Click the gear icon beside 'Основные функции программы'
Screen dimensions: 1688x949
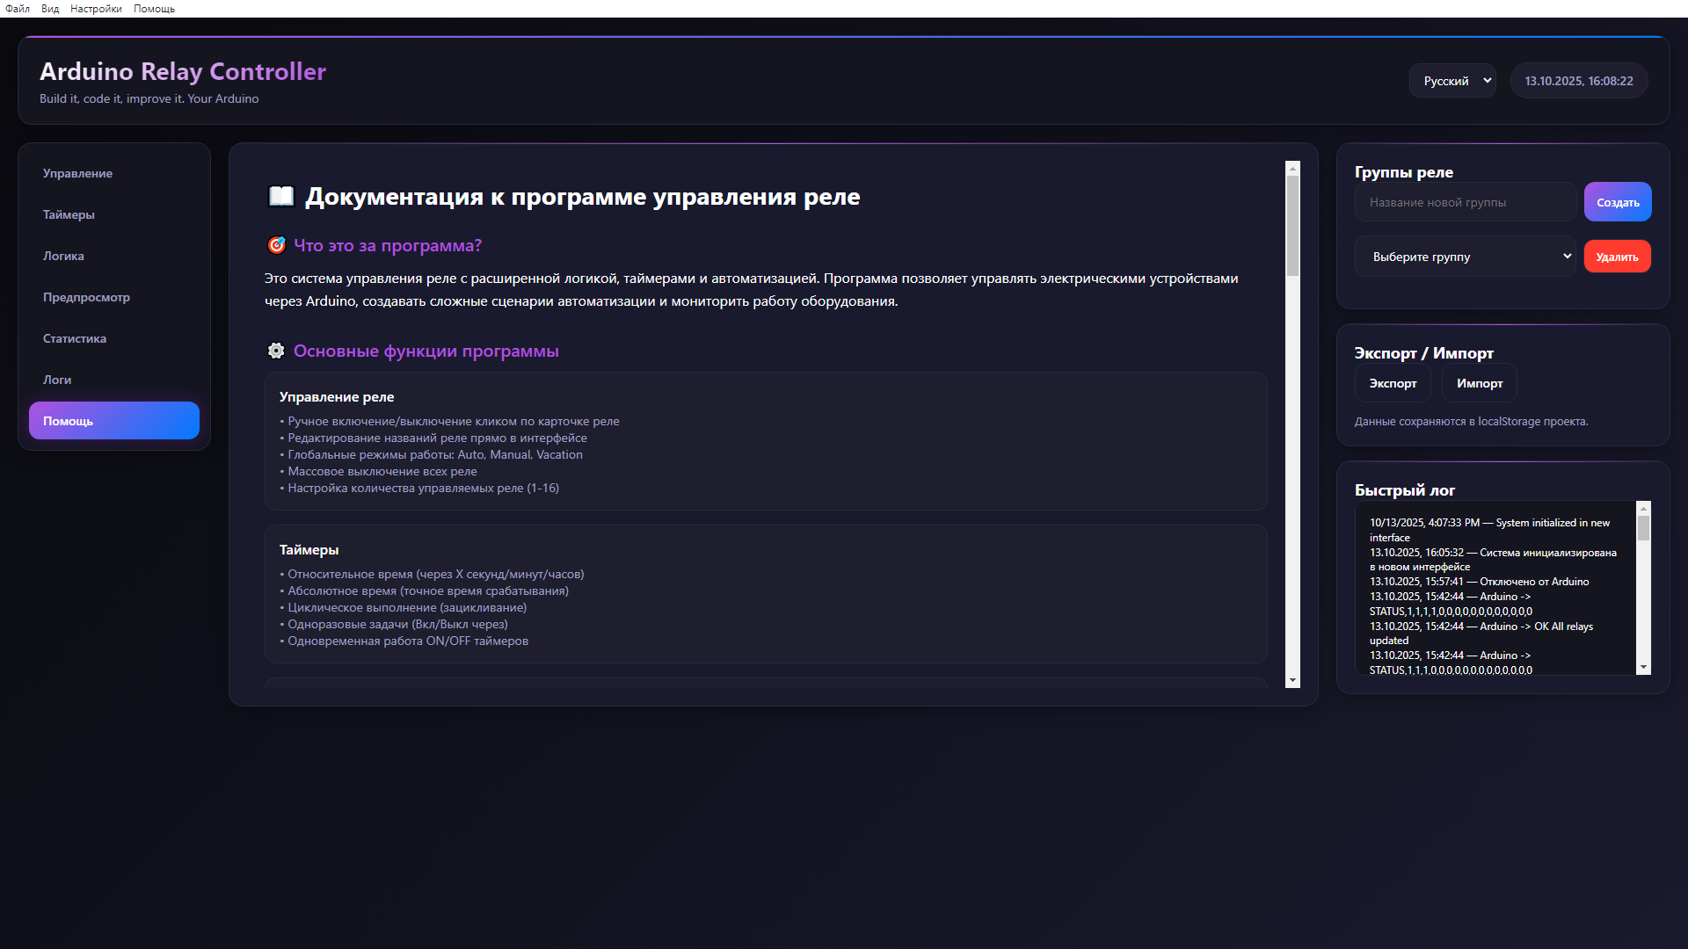(x=276, y=351)
